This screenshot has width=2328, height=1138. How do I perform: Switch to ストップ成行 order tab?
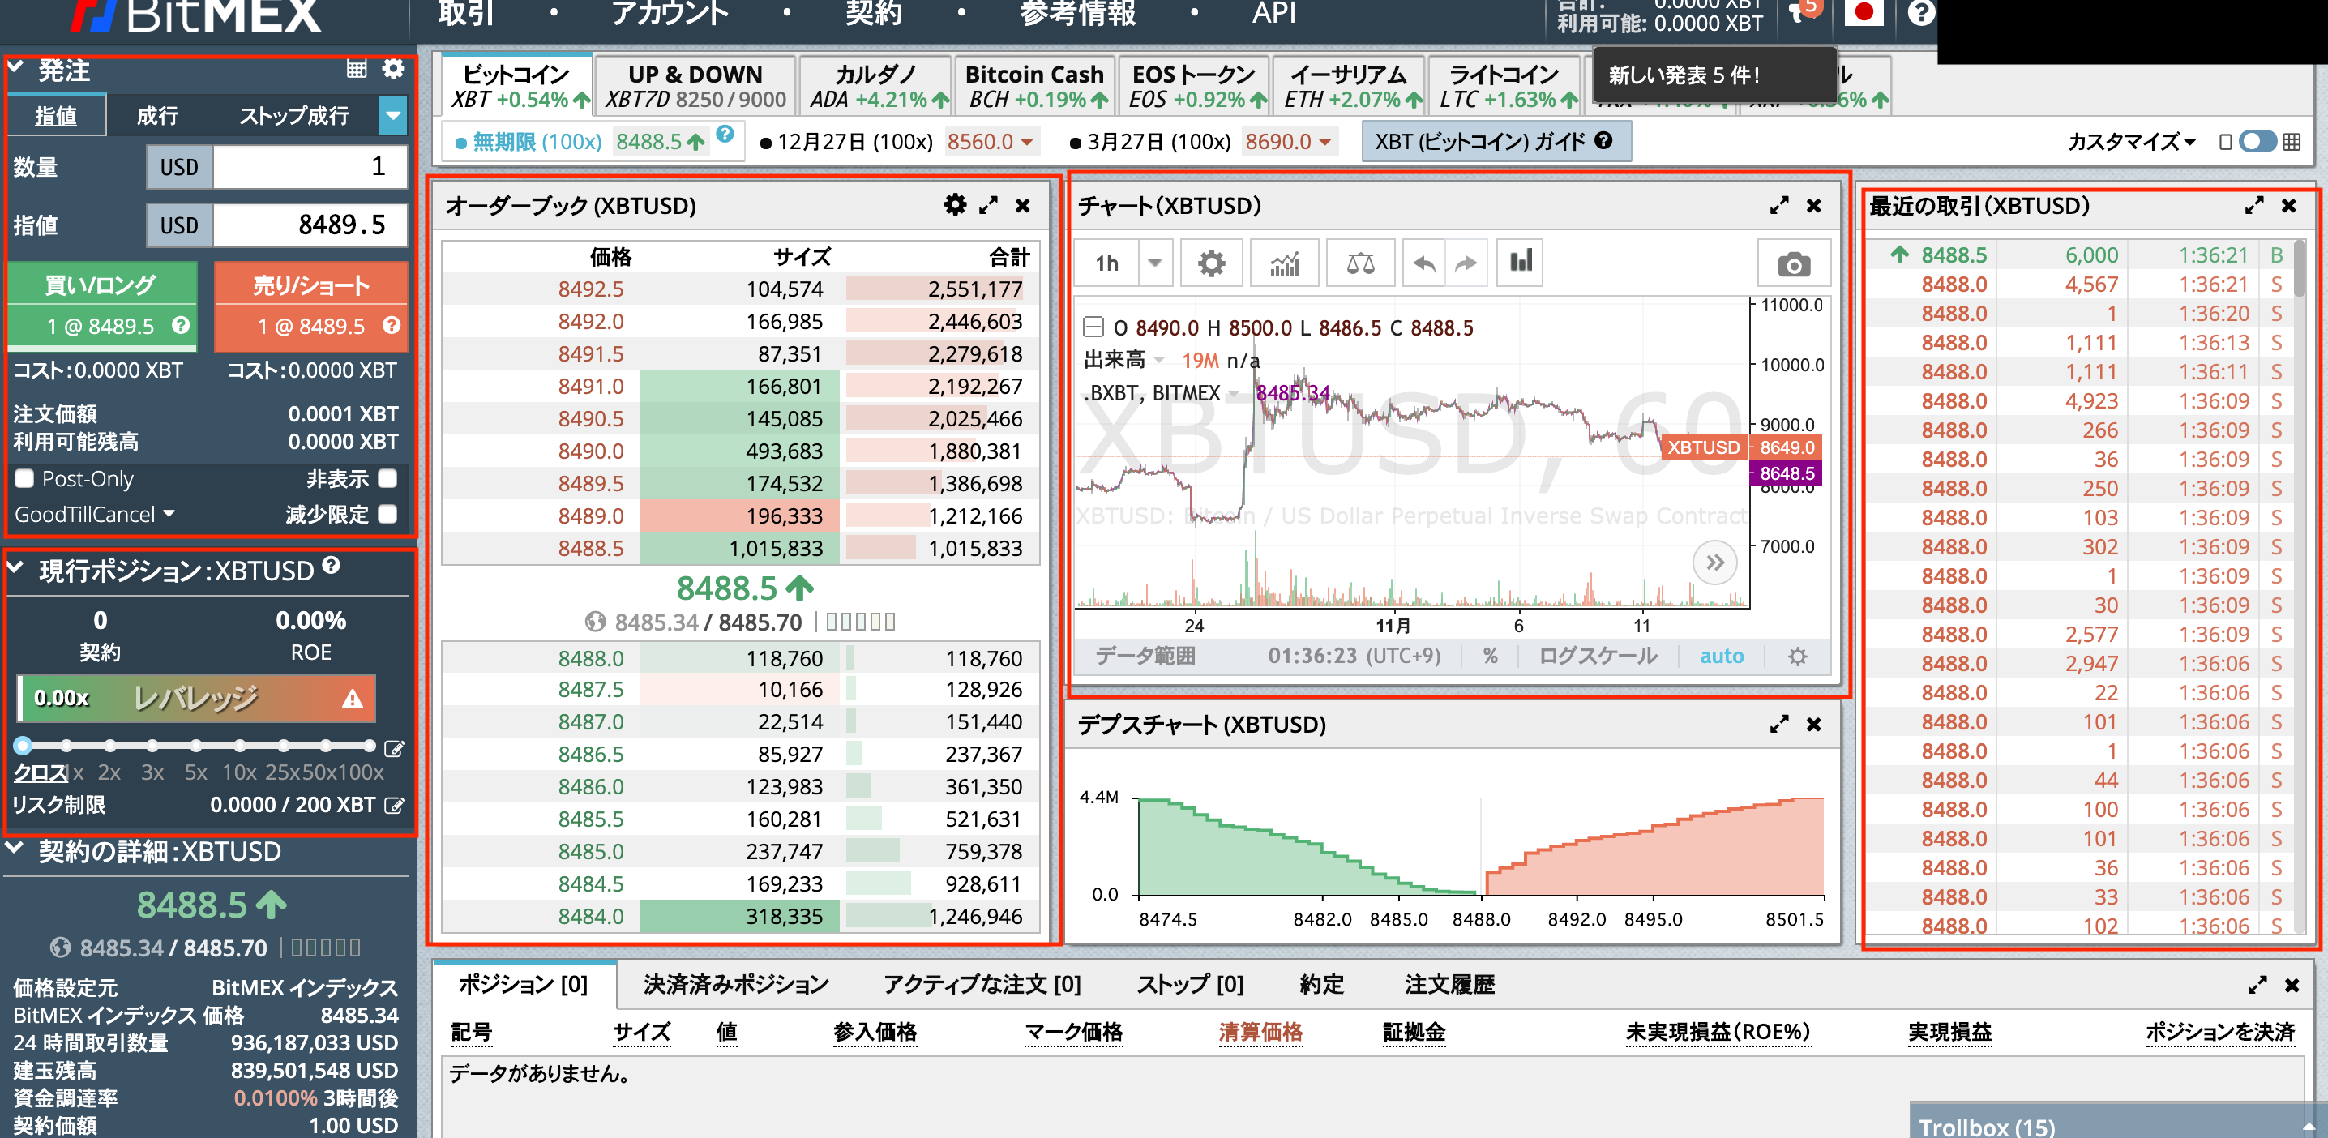(293, 116)
